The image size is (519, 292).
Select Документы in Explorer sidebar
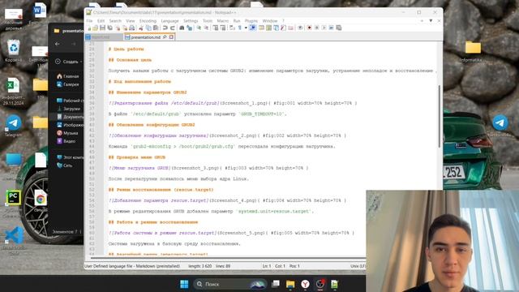[71, 117]
